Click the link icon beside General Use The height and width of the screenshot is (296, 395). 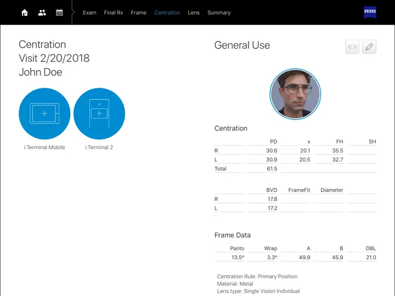(352, 47)
